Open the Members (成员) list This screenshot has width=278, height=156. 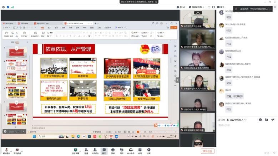(95, 151)
